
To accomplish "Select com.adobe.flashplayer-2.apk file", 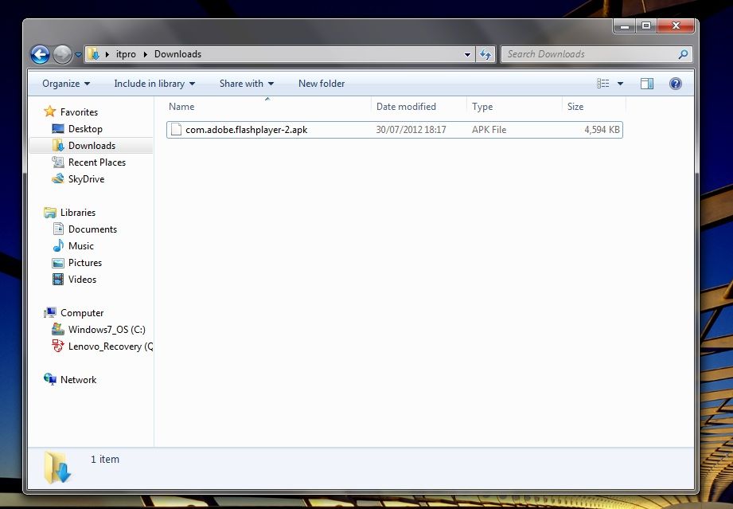I will pos(395,130).
